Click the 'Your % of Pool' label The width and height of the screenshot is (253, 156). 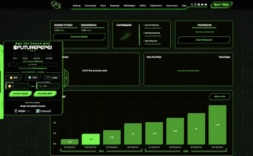click(154, 57)
